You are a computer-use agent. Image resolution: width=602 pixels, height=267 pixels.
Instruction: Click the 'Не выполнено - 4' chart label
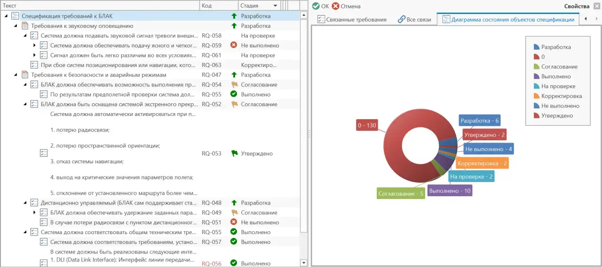(x=489, y=149)
